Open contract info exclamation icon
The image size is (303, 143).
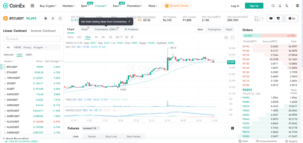(60, 19)
